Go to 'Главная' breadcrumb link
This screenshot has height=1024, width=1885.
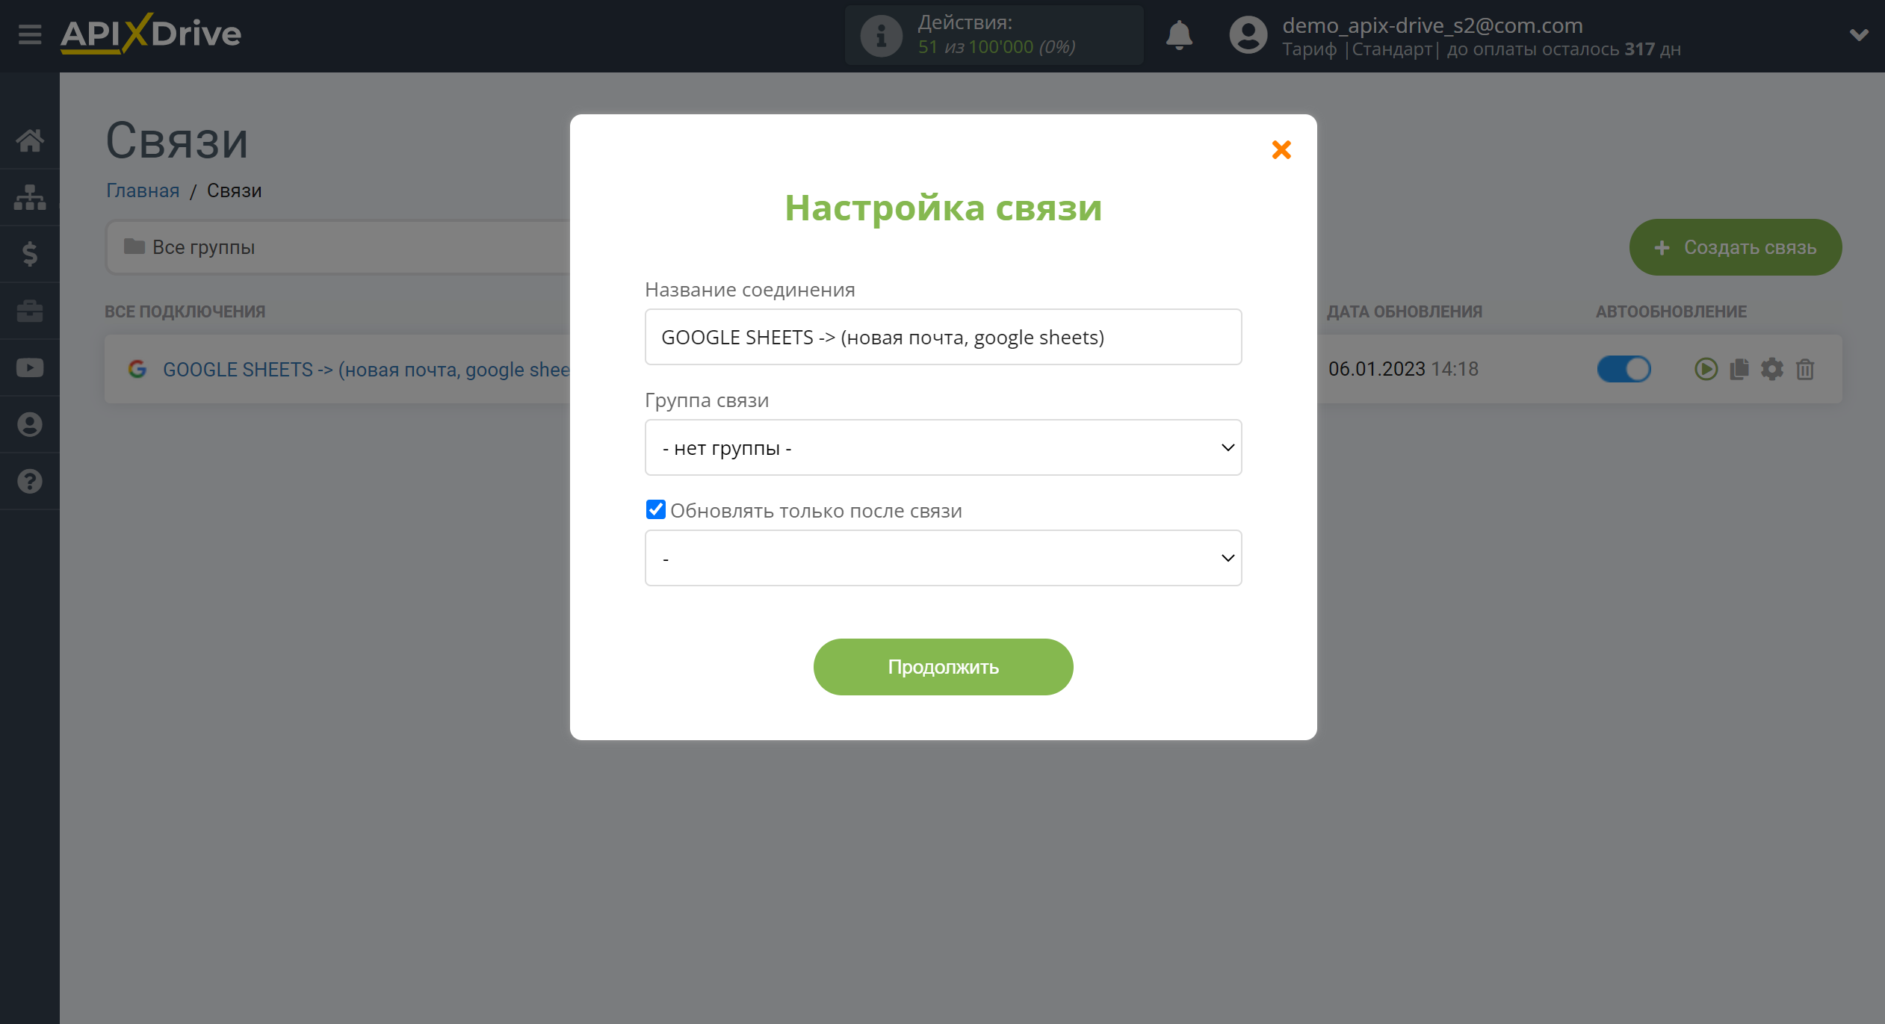pos(143,190)
